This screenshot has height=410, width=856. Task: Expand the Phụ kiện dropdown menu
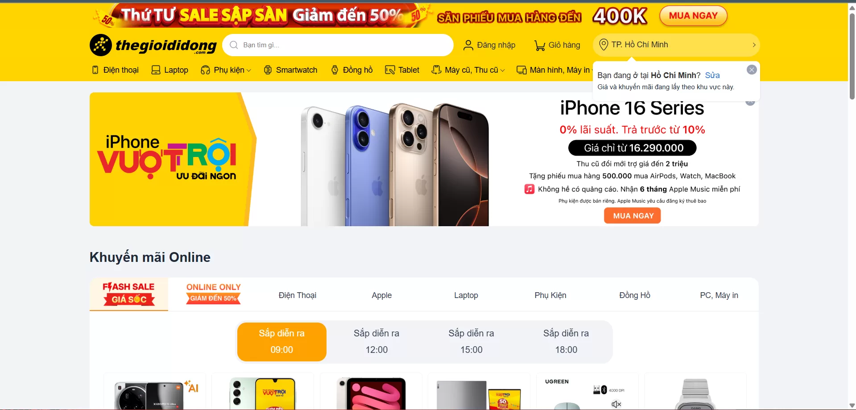(248, 70)
